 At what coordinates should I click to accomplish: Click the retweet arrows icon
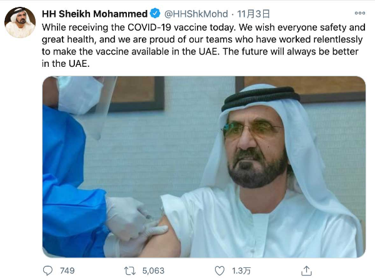click(x=131, y=271)
